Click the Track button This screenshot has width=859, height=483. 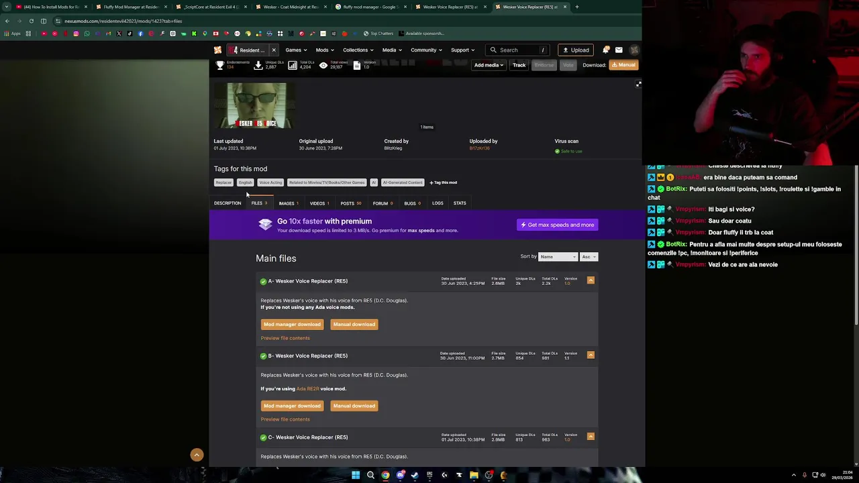519,65
